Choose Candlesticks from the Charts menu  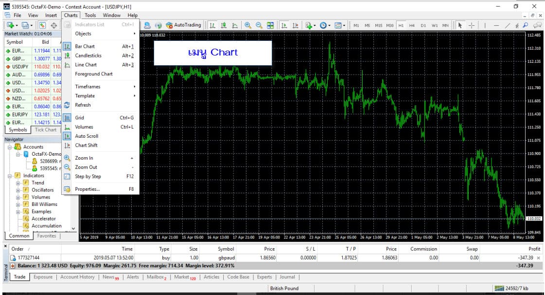88,56
